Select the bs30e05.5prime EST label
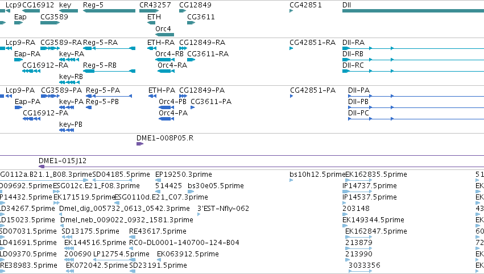This screenshot has height=274, width=484. pyautogui.click(x=216, y=186)
